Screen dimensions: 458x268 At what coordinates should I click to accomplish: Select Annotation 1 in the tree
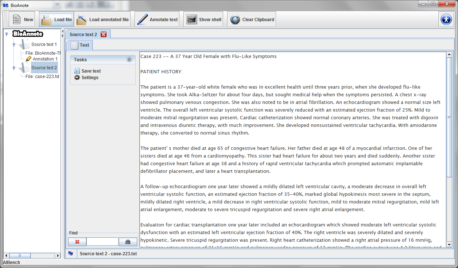pos(45,59)
